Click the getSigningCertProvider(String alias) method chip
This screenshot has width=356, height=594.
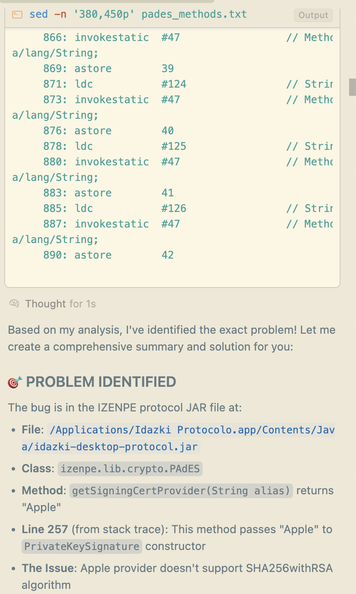[x=181, y=490]
